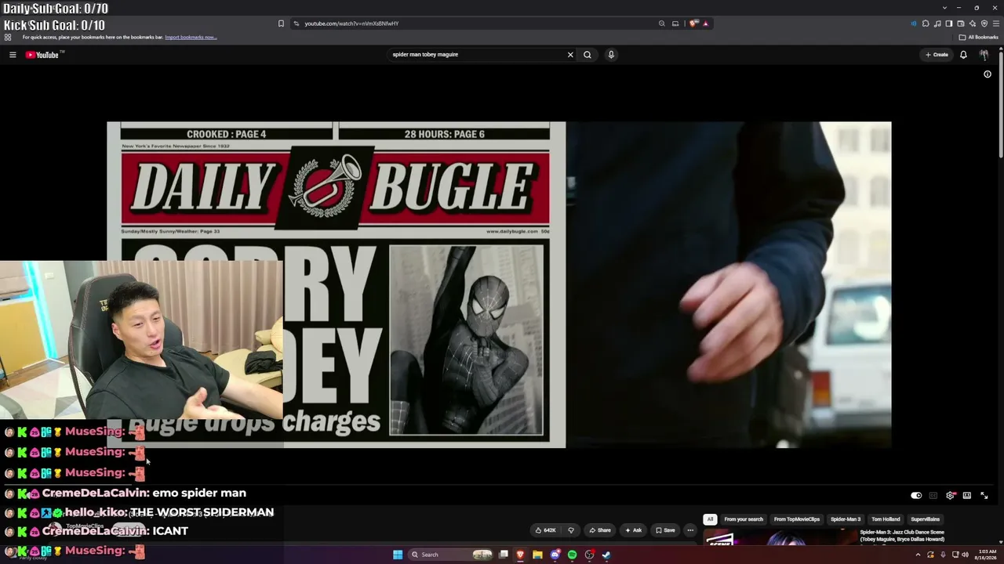The image size is (1004, 564).
Task: Open the All Bookmarks folder
Action: 978,37
